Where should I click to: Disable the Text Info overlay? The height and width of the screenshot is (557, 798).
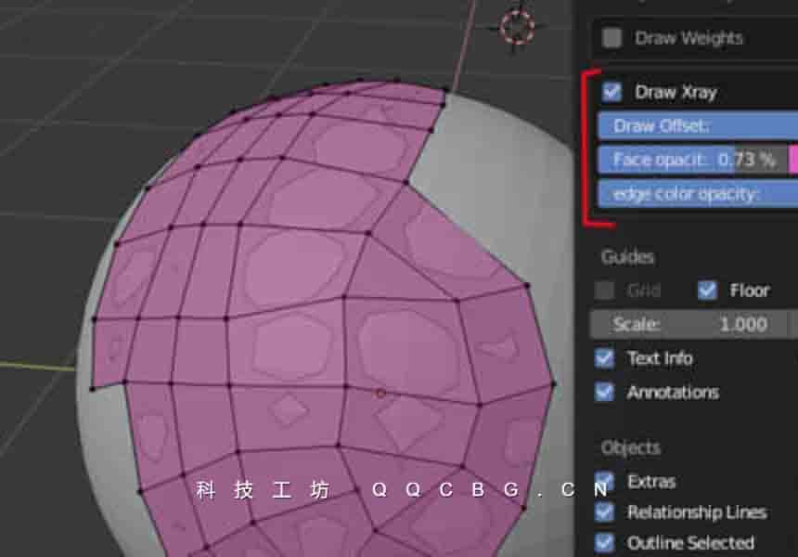[x=605, y=358]
